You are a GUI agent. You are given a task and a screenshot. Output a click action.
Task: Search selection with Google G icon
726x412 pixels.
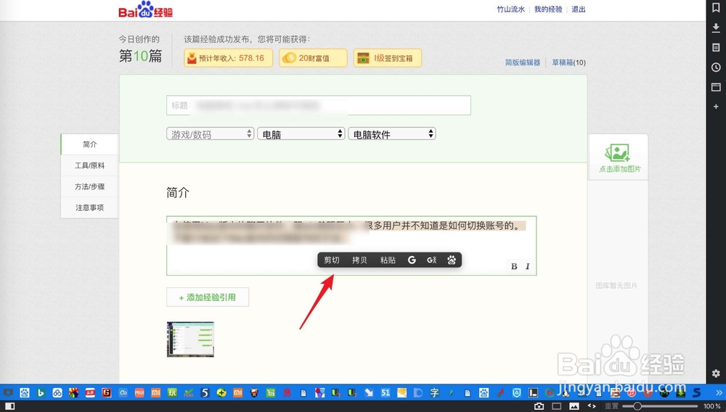point(412,260)
